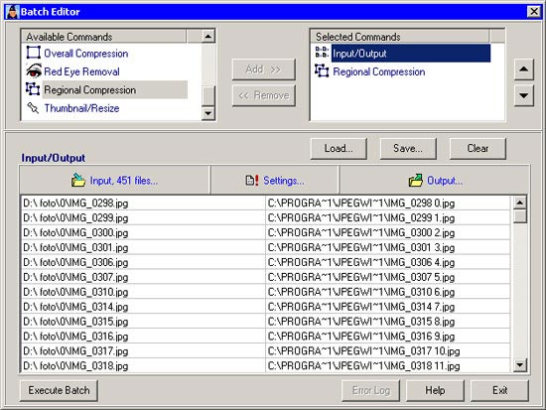Click the Thumbnail/Resize icon
This screenshot has height=410, width=546.
pyautogui.click(x=33, y=108)
